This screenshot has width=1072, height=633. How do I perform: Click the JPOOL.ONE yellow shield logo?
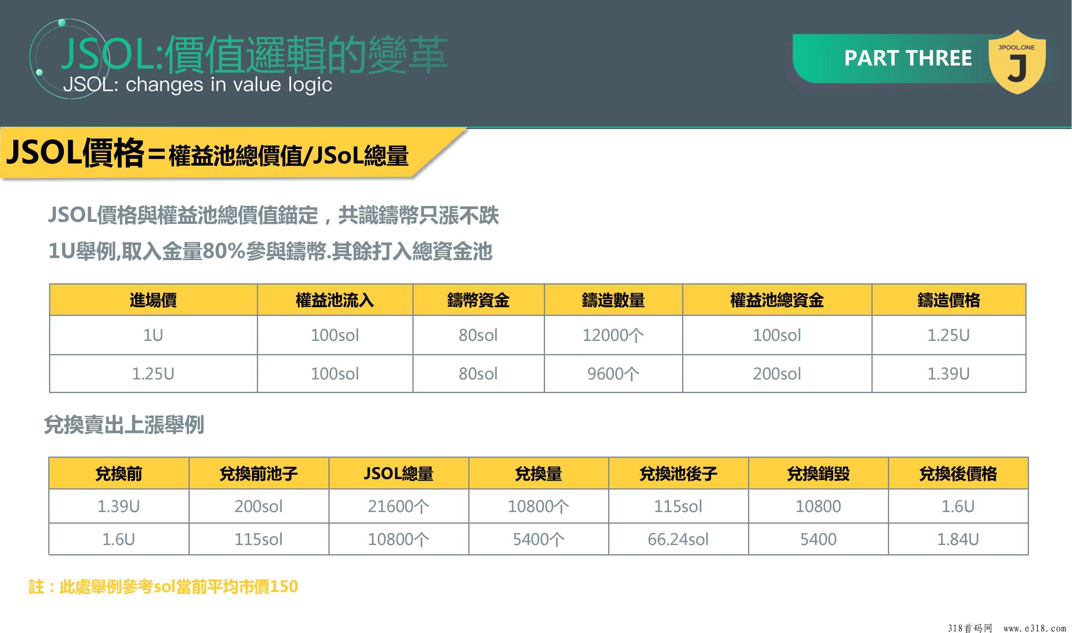pyautogui.click(x=1017, y=62)
